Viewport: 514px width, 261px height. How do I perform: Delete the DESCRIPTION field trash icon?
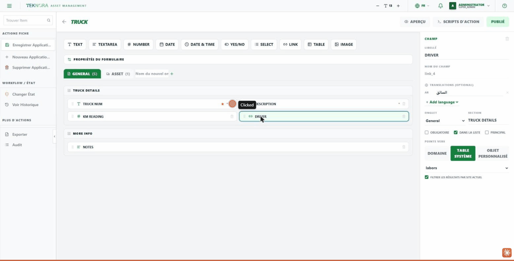coord(404,104)
